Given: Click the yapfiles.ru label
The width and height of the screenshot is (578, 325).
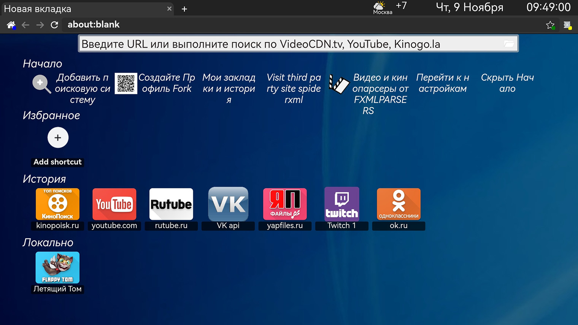Looking at the screenshot, I should [x=285, y=225].
